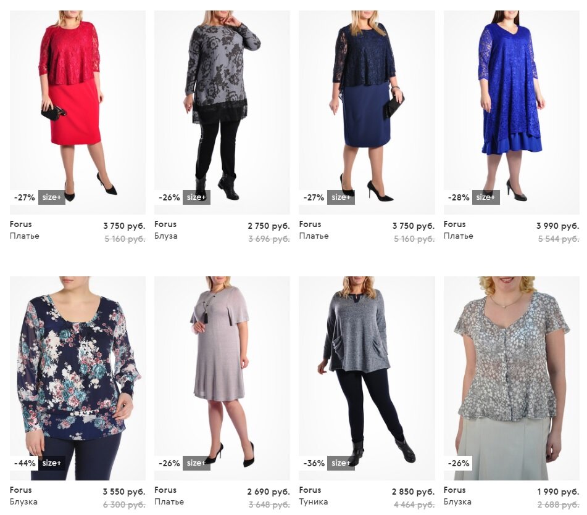The width and height of the screenshot is (587, 515).
Task: Open the grey floral blouse photo
Action: (x=222, y=112)
